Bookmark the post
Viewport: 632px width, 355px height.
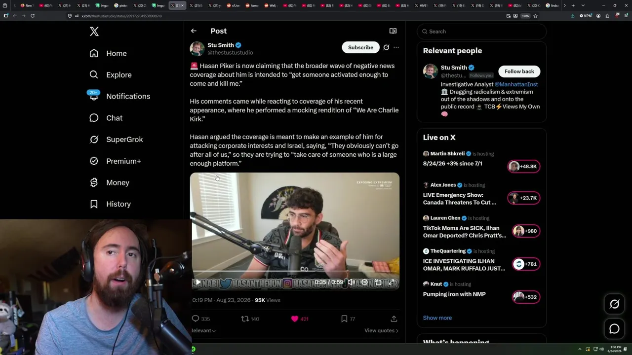(x=344, y=319)
